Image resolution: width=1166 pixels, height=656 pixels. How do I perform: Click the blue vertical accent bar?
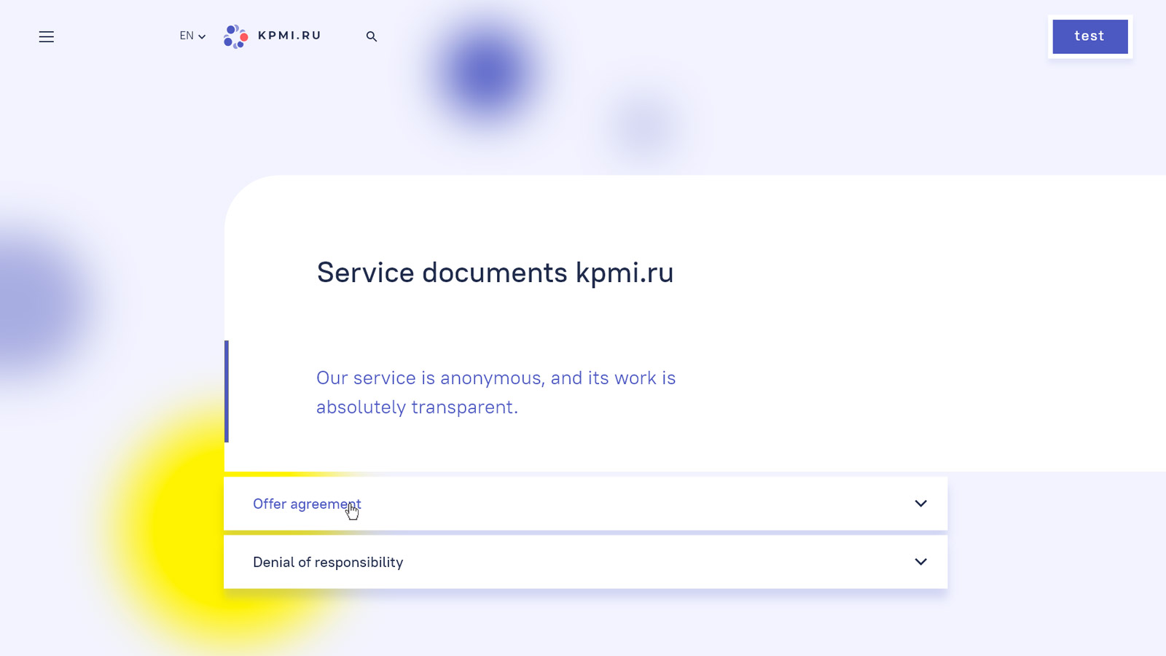pos(227,391)
